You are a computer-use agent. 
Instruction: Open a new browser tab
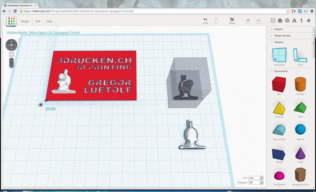pyautogui.click(x=42, y=6)
